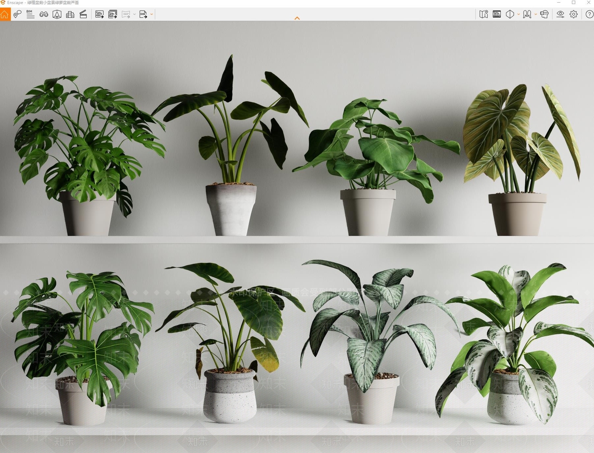
Task: Enable virtual reality headset mode
Action: pyautogui.click(x=544, y=14)
